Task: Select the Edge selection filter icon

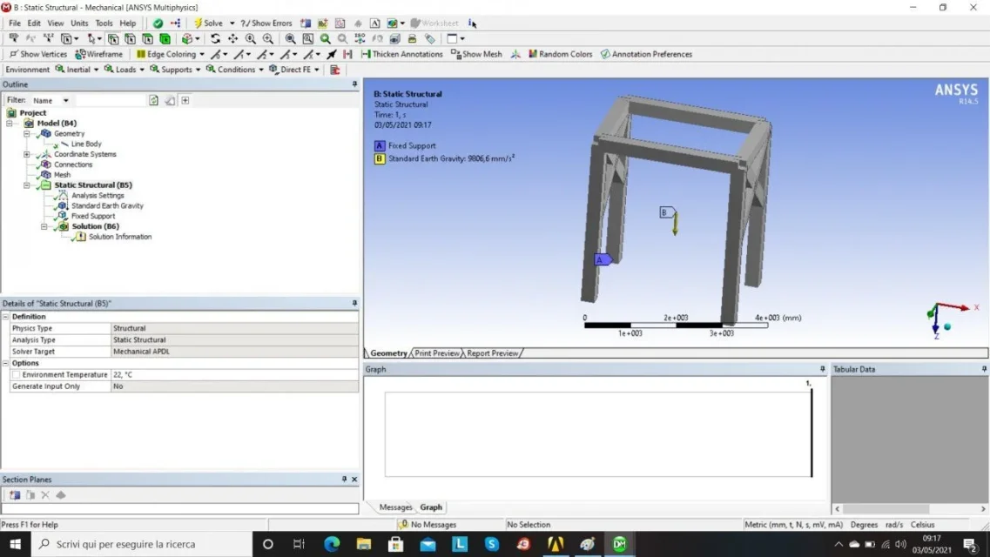Action: tap(130, 38)
